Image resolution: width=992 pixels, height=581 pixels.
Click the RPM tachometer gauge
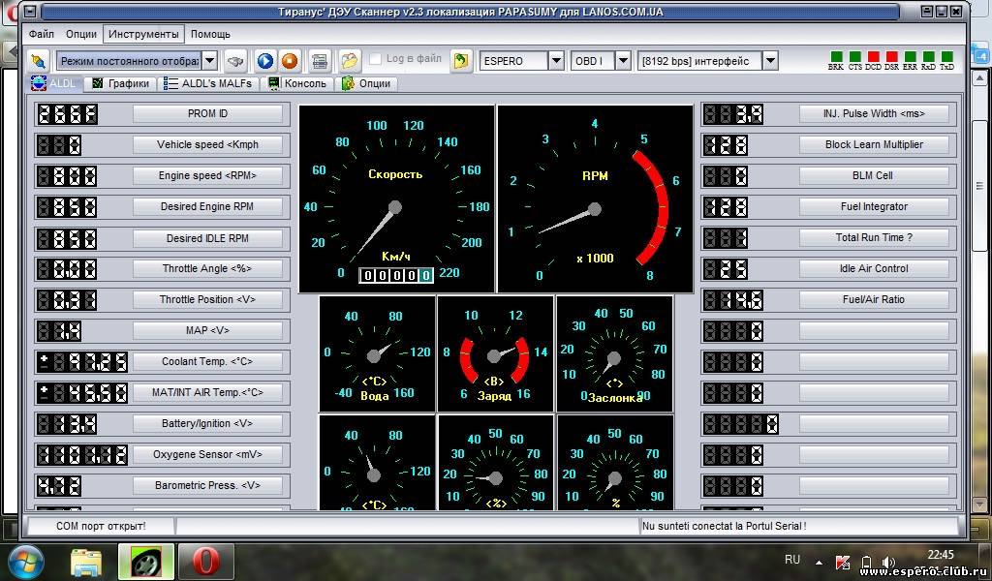point(596,199)
